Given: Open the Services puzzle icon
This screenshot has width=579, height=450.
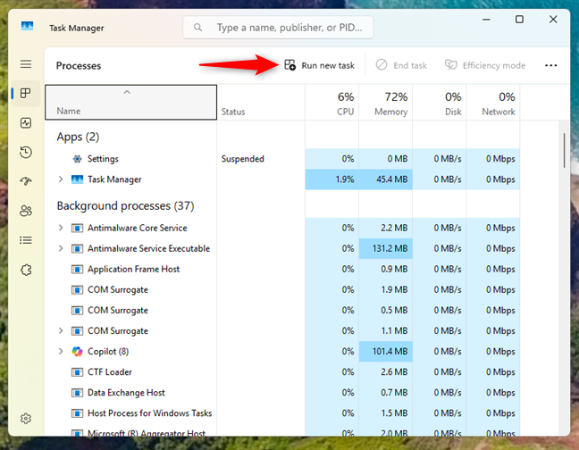Looking at the screenshot, I should pos(26,270).
